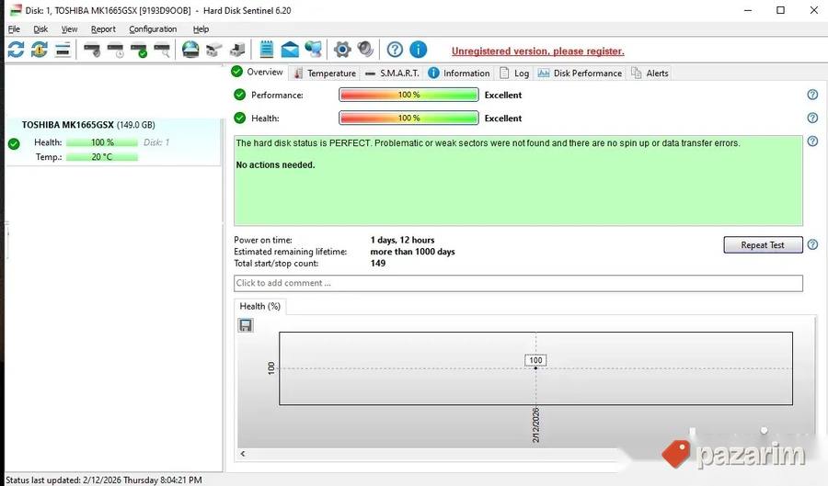Click the 'more than 1000 days' value

[x=412, y=252]
